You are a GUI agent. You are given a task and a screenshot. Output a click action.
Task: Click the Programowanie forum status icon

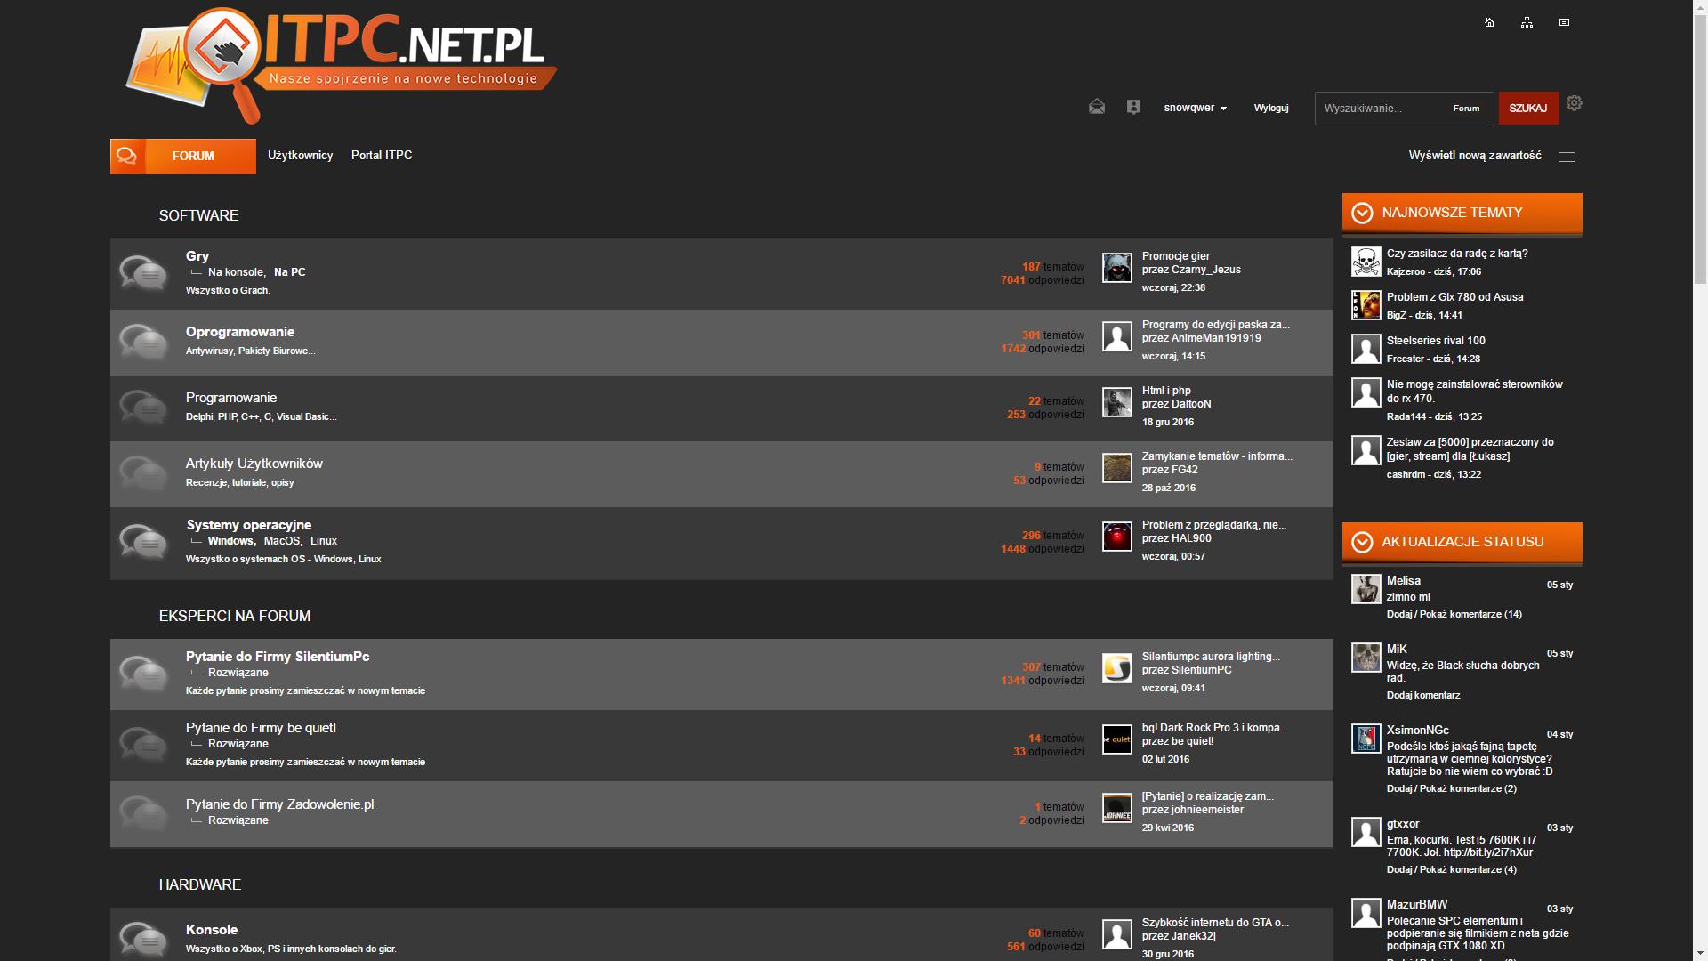(x=142, y=407)
